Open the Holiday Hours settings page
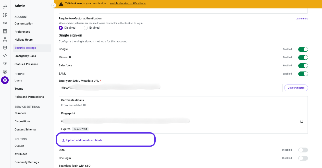Viewport: 322px width, 168px height. click(23, 40)
